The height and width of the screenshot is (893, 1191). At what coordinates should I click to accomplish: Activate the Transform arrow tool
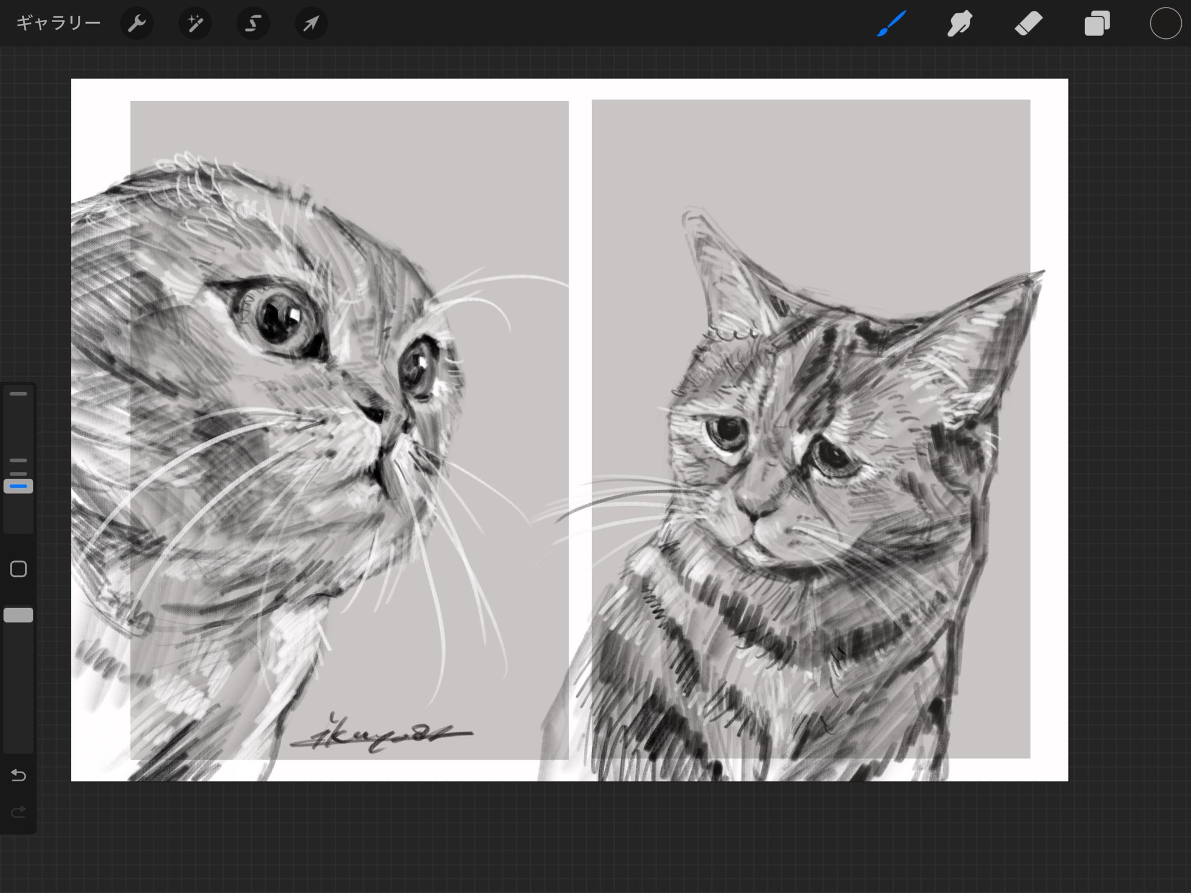pyautogui.click(x=311, y=24)
